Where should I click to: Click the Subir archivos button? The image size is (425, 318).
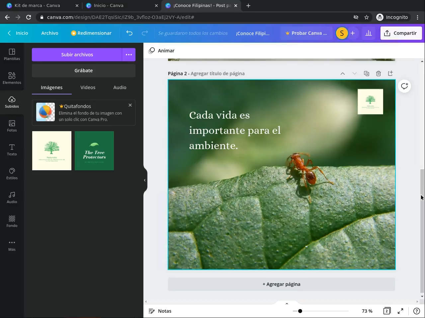point(77,55)
